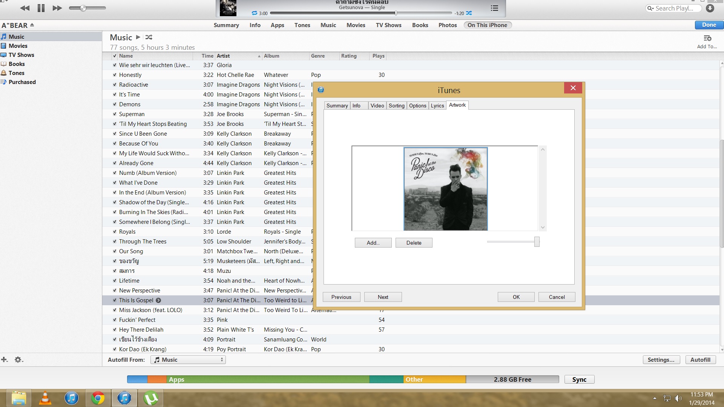724x407 pixels.
Task: Click the artwork size slider handle
Action: 537,242
